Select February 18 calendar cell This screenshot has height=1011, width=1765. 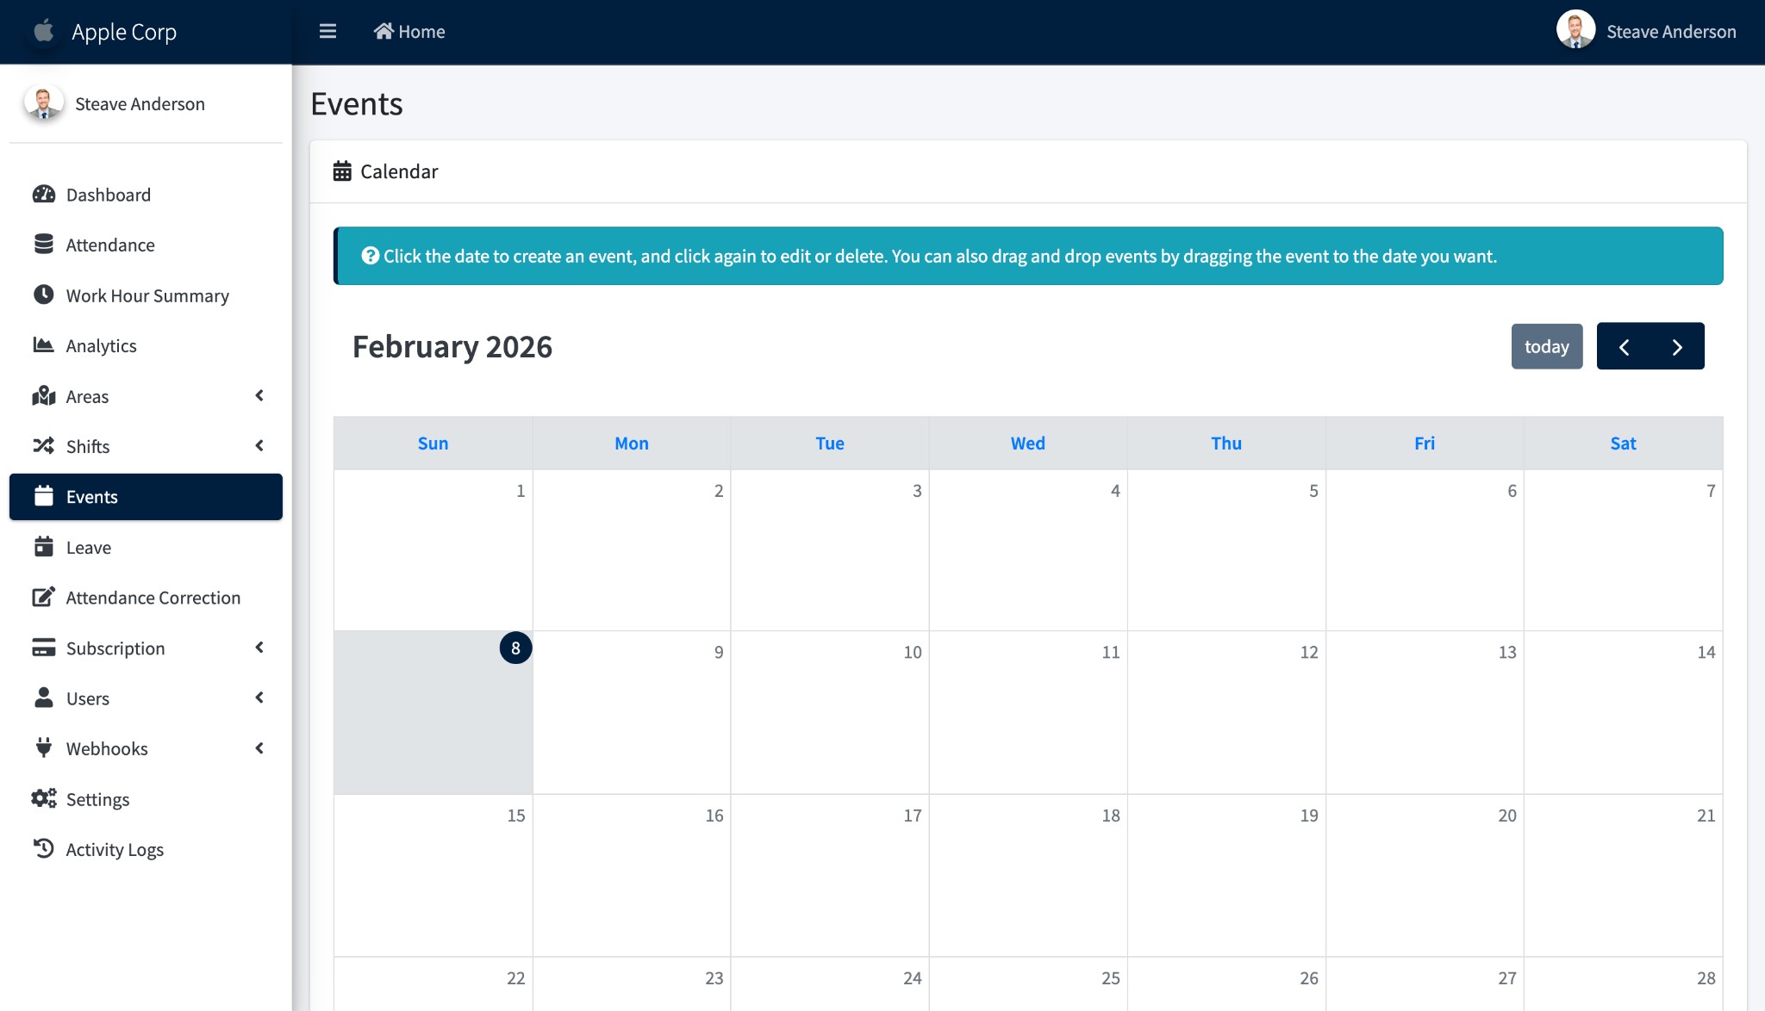point(1028,874)
